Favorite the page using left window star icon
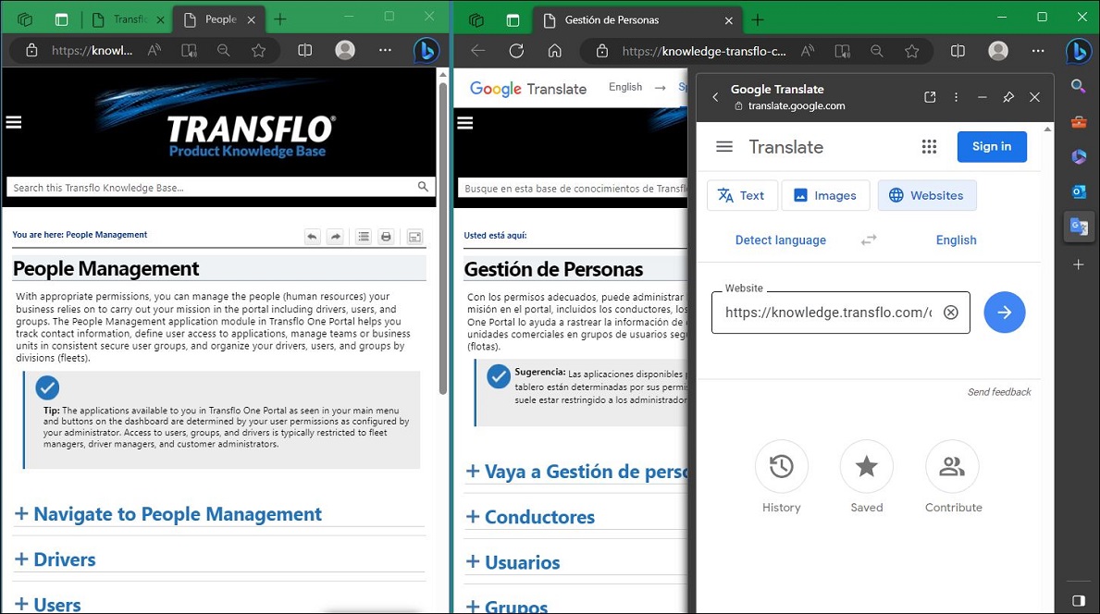 pos(258,51)
